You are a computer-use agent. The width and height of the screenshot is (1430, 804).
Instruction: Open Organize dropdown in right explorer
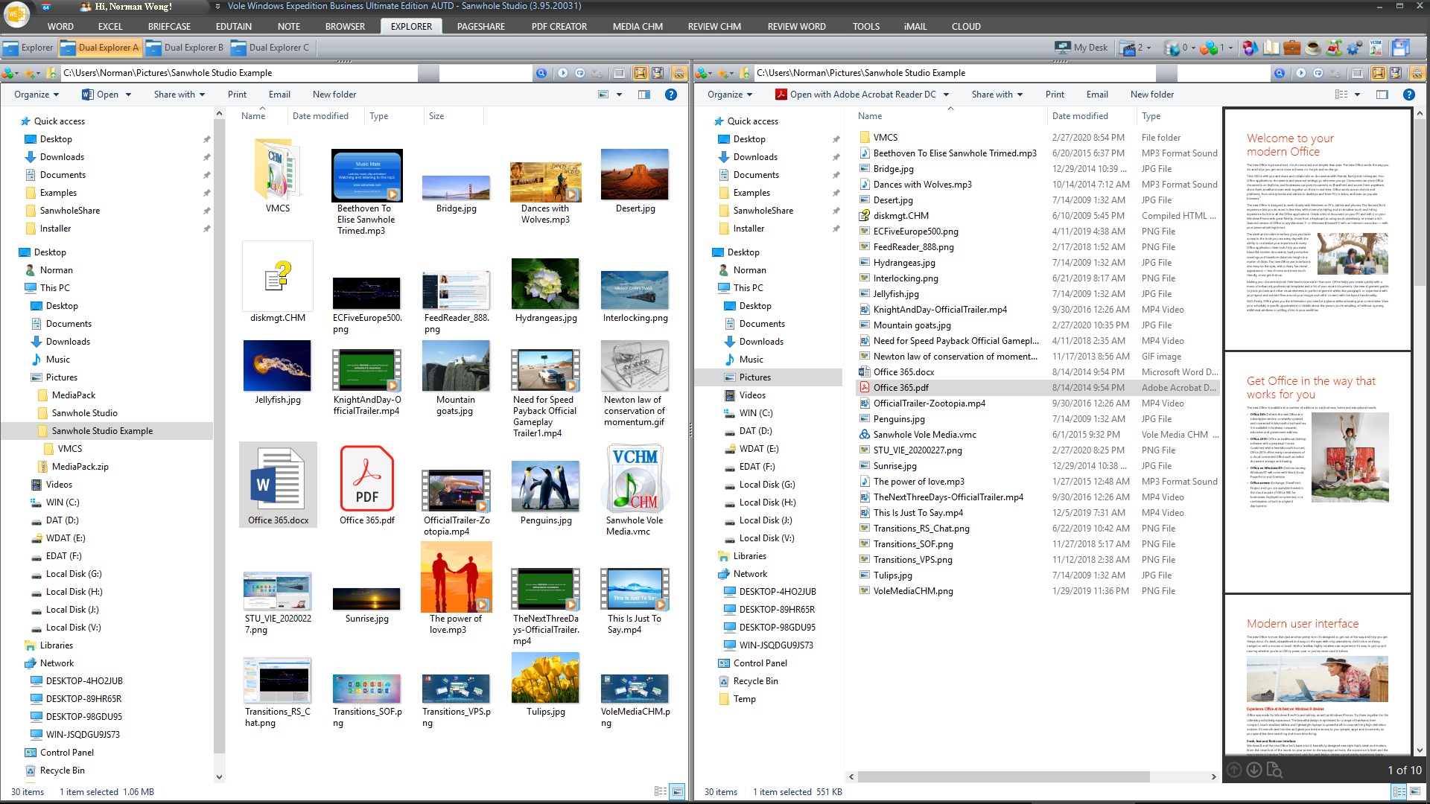click(729, 95)
